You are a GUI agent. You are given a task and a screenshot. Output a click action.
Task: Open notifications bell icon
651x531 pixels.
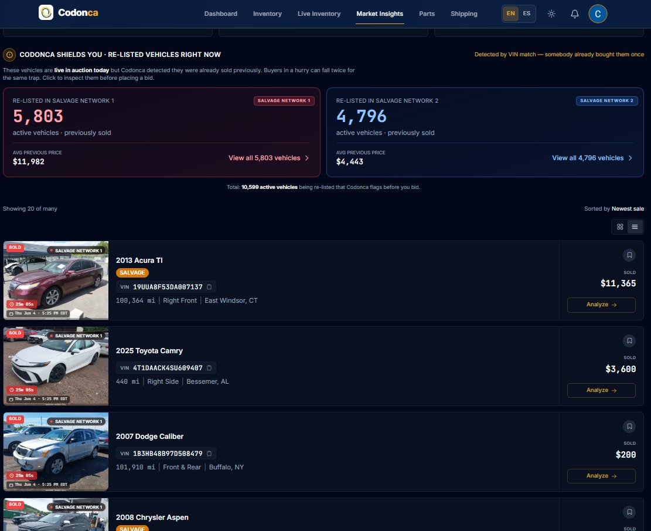point(575,13)
